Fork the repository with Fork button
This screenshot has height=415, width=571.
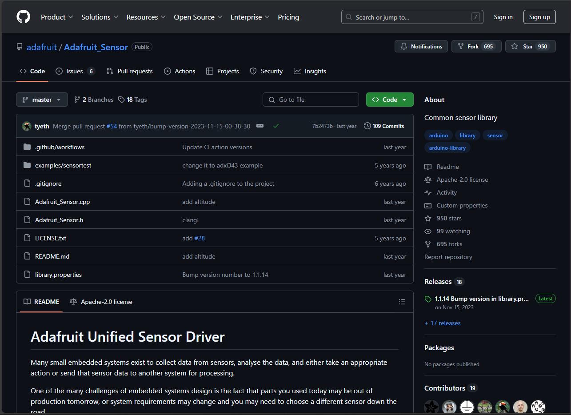476,46
